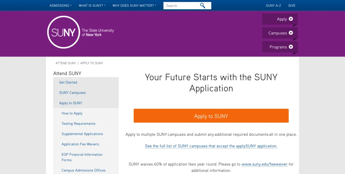Screen dimensions: 345x174
Task: Open Why Does SUNY Matter? dropdown
Action: pyautogui.click(x=134, y=5)
